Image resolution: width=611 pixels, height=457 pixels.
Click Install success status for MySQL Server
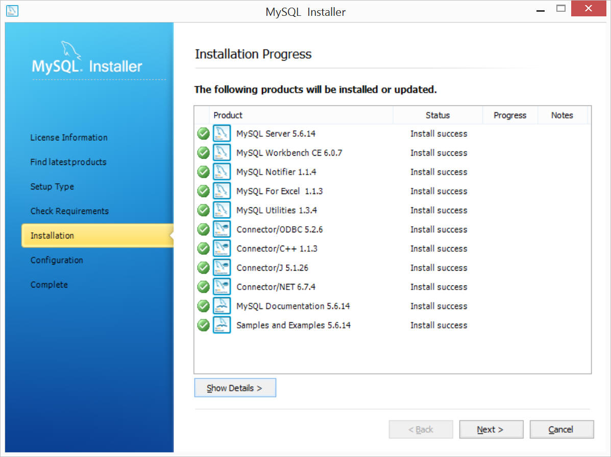439,134
